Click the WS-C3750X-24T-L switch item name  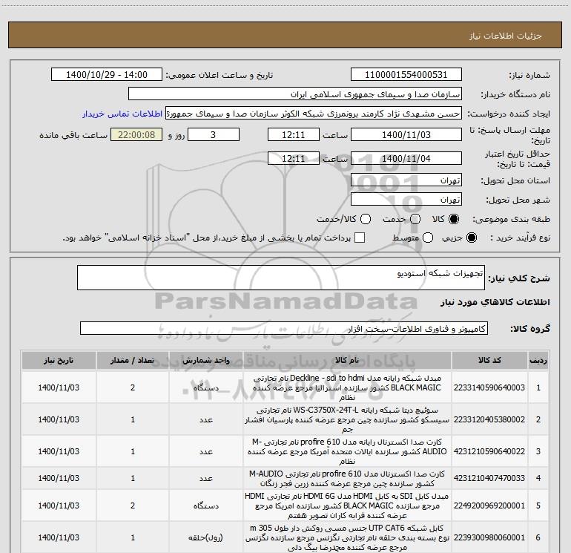347,419
